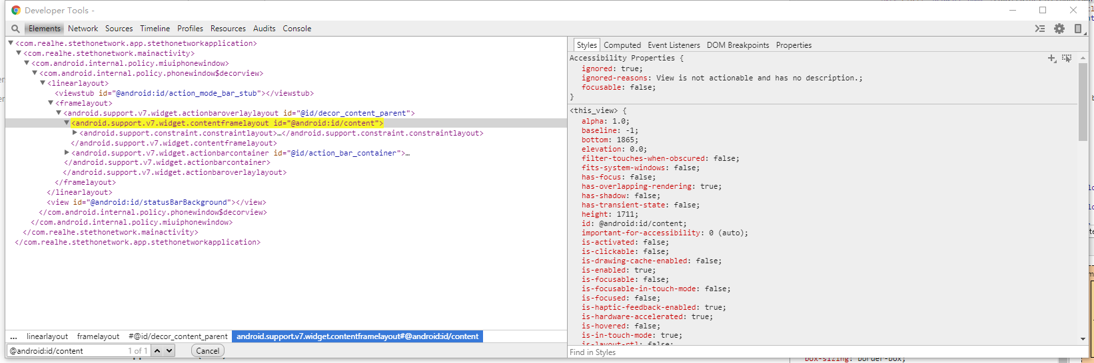The image size is (1094, 363).
Task: Show the console drawer icon
Action: click(1039, 29)
